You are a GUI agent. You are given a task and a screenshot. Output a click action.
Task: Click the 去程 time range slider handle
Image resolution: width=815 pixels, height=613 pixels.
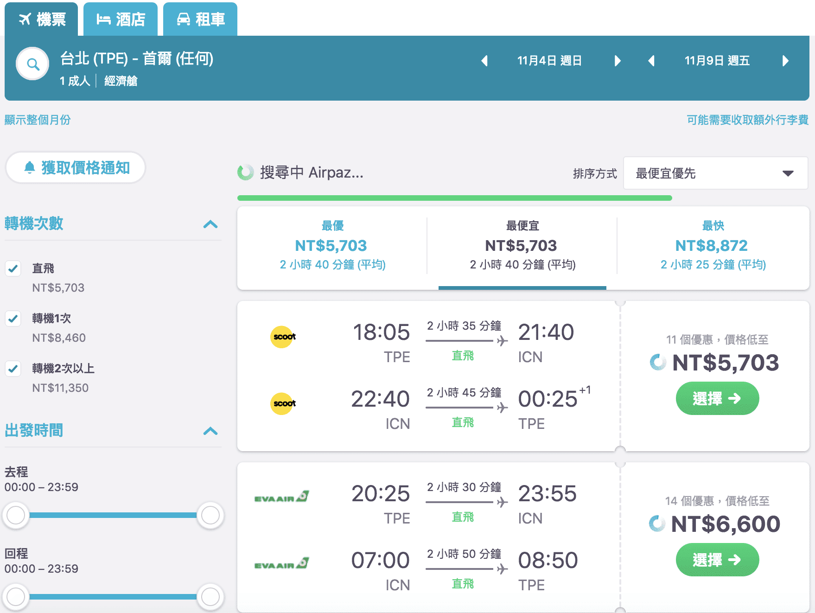coord(16,515)
